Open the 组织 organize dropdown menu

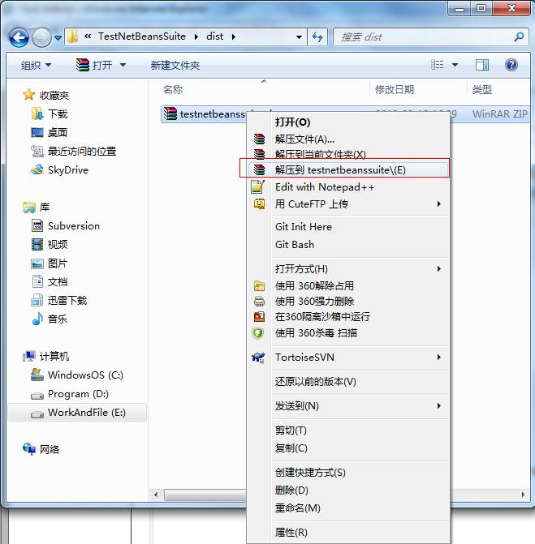pos(36,65)
